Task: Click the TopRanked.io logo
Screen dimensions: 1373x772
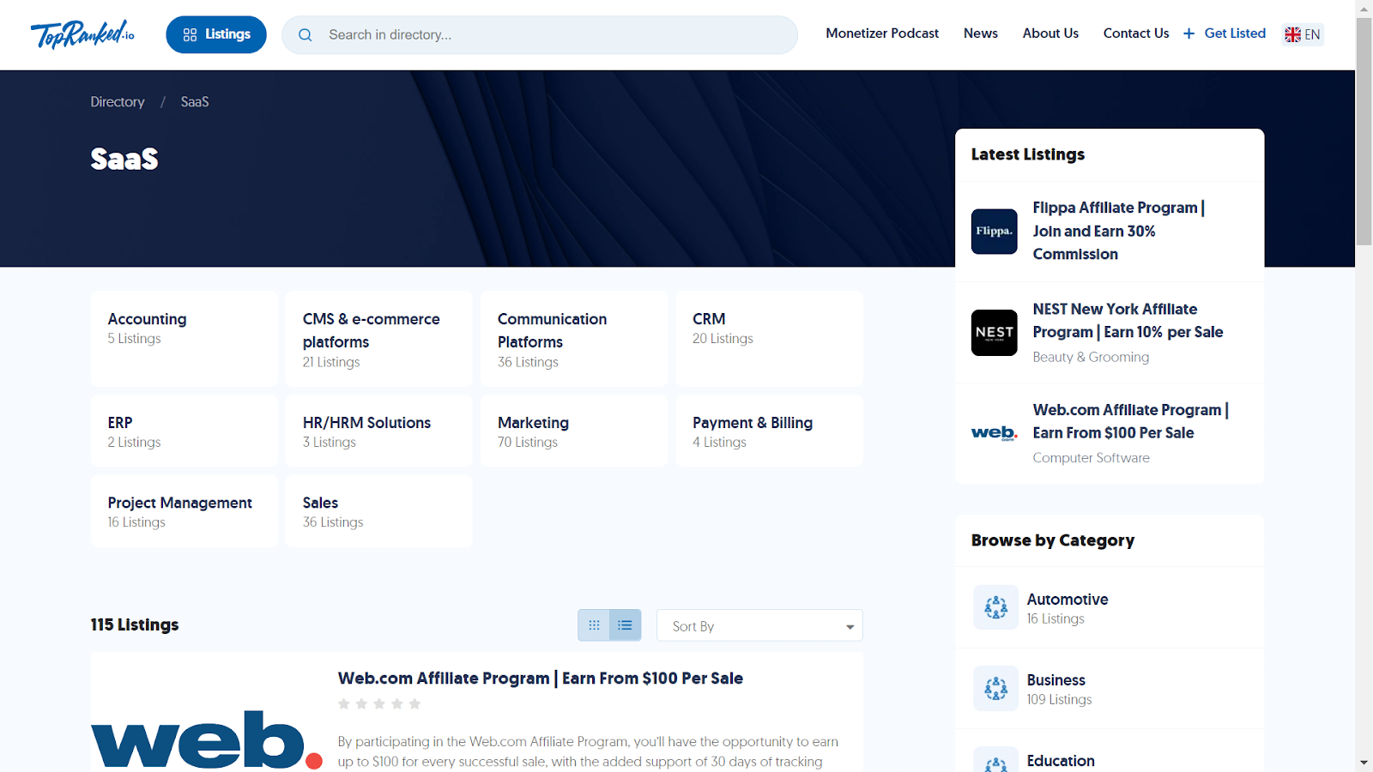Action: 82,34
